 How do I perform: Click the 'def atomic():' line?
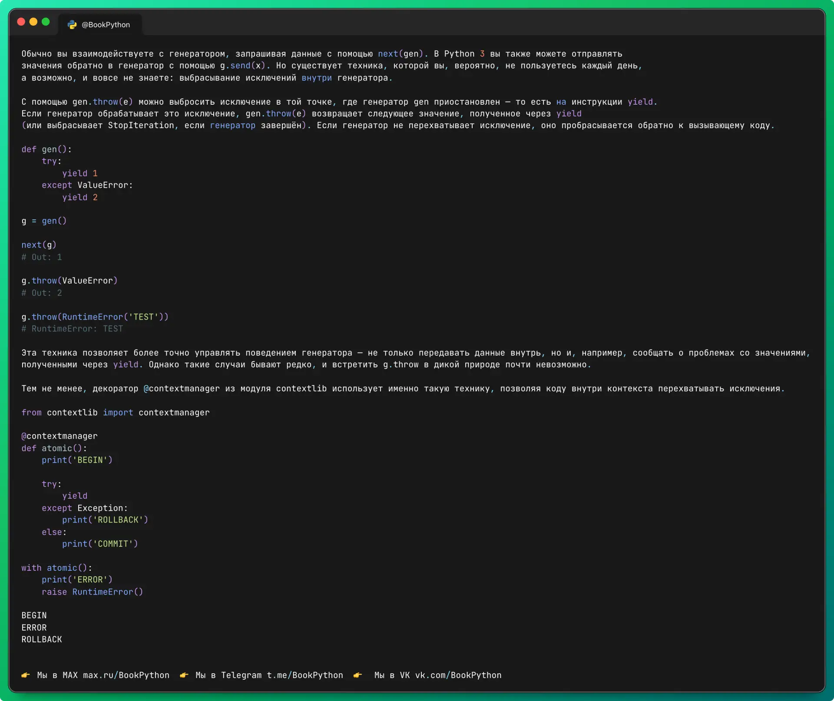point(54,448)
